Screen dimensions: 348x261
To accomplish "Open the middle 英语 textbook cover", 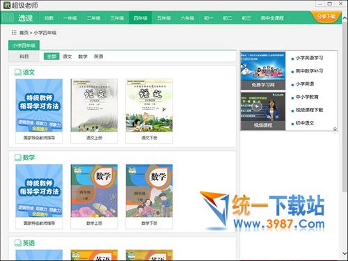I will pos(94,255).
